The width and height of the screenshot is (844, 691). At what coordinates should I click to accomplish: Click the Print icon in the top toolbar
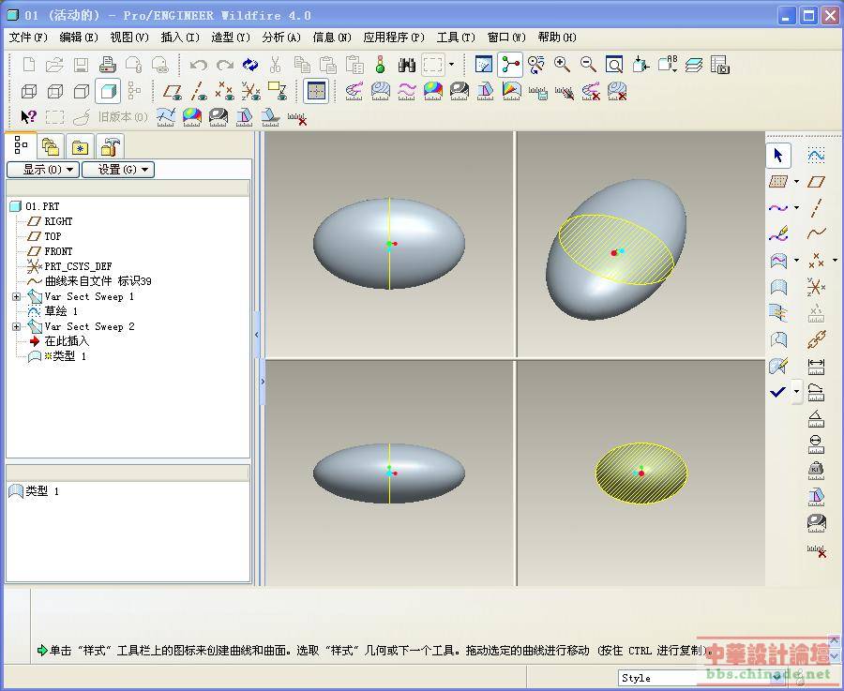pyautogui.click(x=108, y=65)
